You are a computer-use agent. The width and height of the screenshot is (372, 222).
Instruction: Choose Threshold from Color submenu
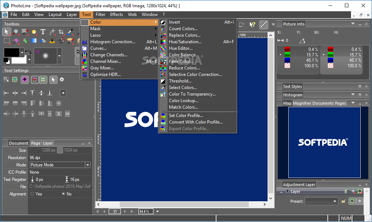click(x=197, y=81)
